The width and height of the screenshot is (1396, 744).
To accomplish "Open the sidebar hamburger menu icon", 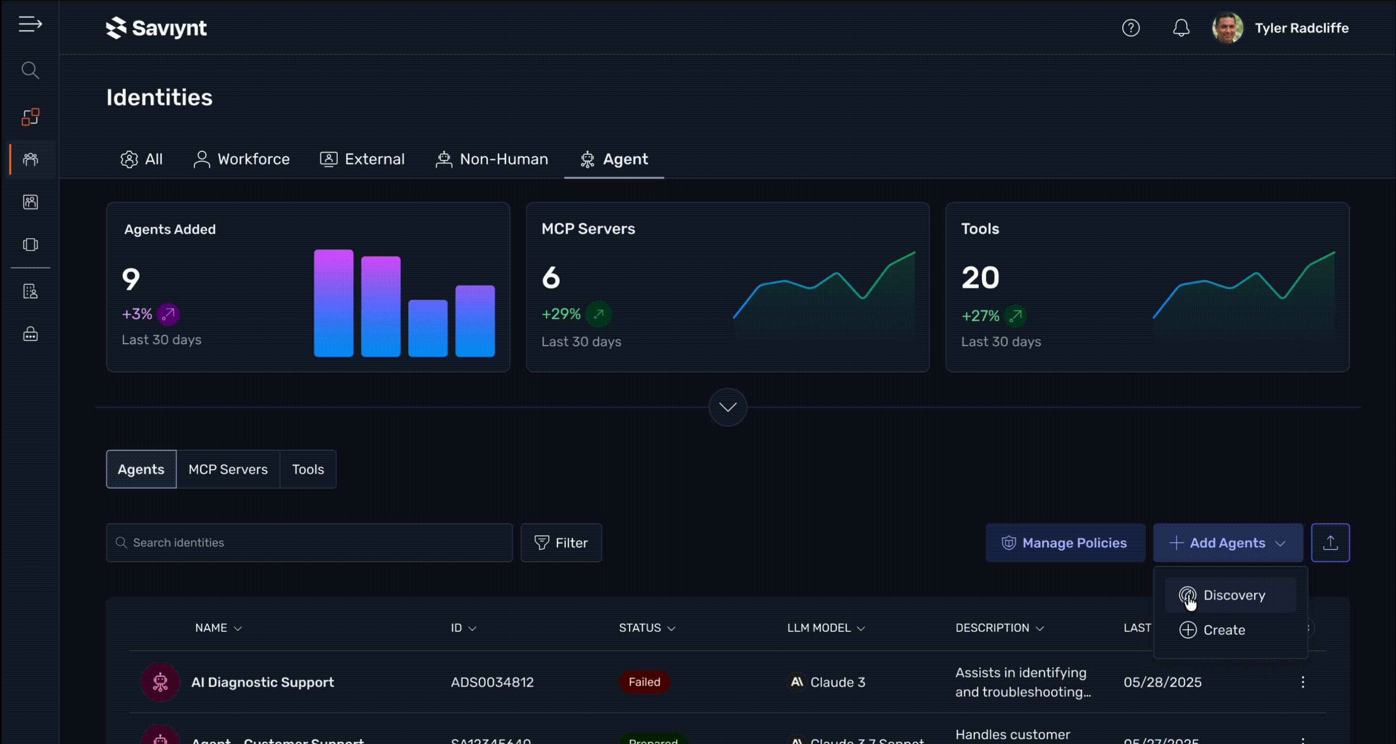I will [30, 24].
